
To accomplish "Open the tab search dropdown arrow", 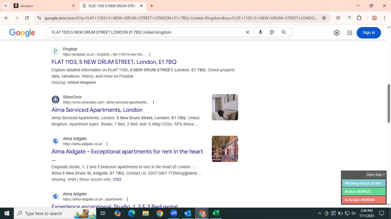I will [5, 6].
